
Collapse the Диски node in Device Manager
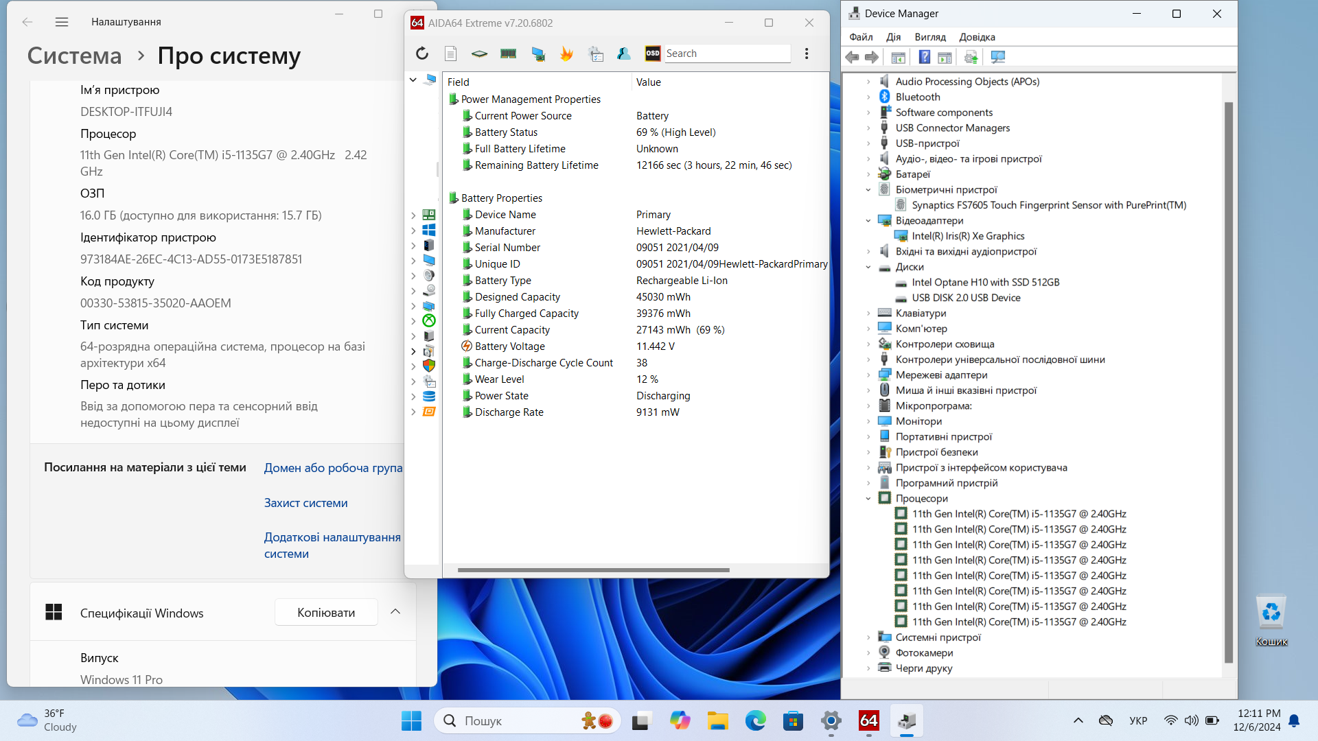point(868,267)
